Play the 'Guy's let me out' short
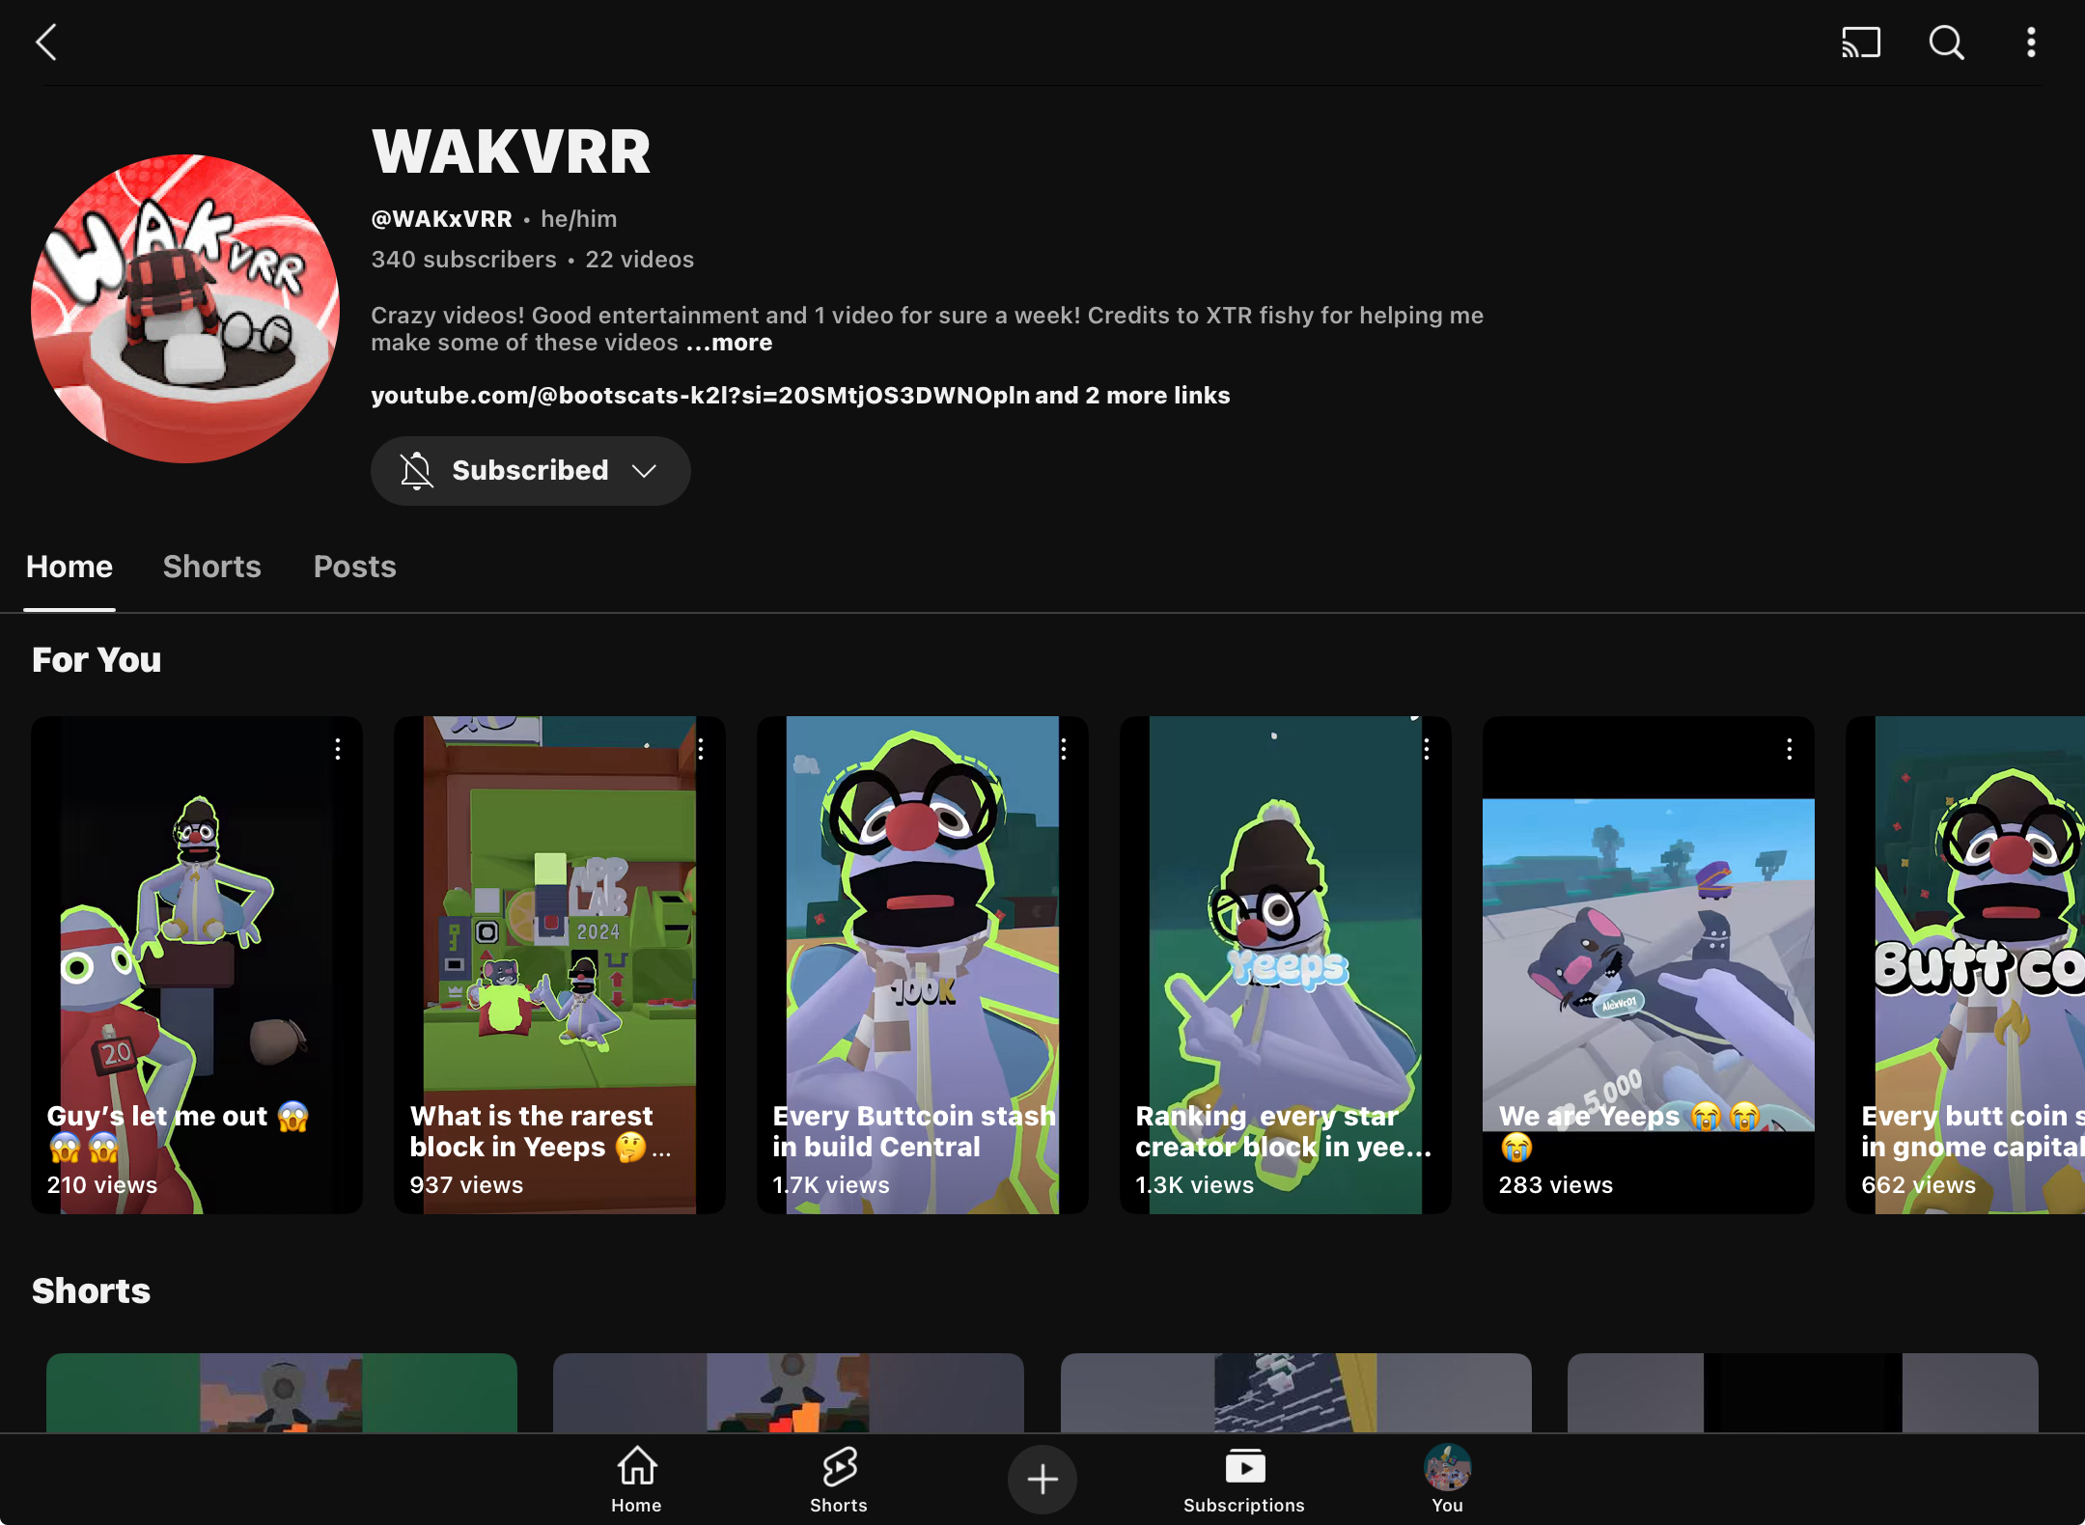The height and width of the screenshot is (1525, 2085). pyautogui.click(x=197, y=965)
